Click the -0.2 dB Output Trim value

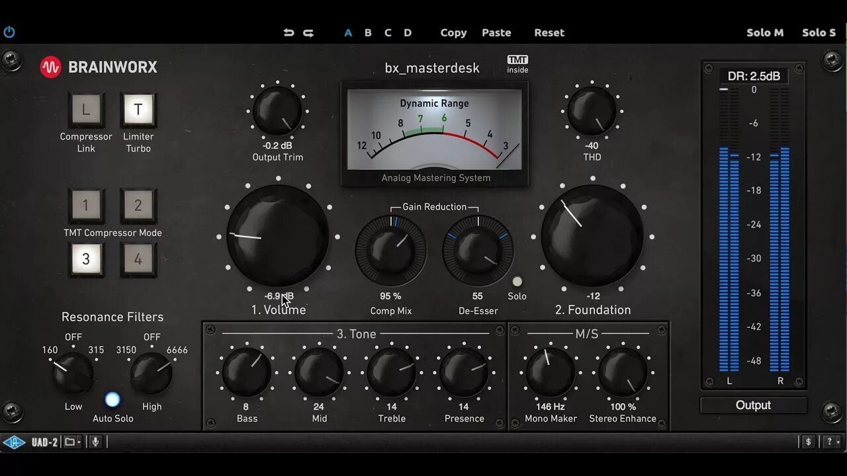277,145
